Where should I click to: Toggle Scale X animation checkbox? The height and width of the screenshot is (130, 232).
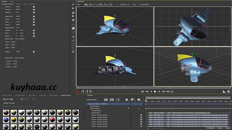click(x=34, y=19)
